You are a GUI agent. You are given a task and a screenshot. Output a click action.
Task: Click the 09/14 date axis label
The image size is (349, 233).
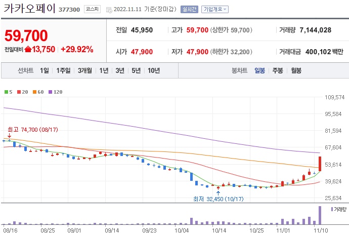112,230
